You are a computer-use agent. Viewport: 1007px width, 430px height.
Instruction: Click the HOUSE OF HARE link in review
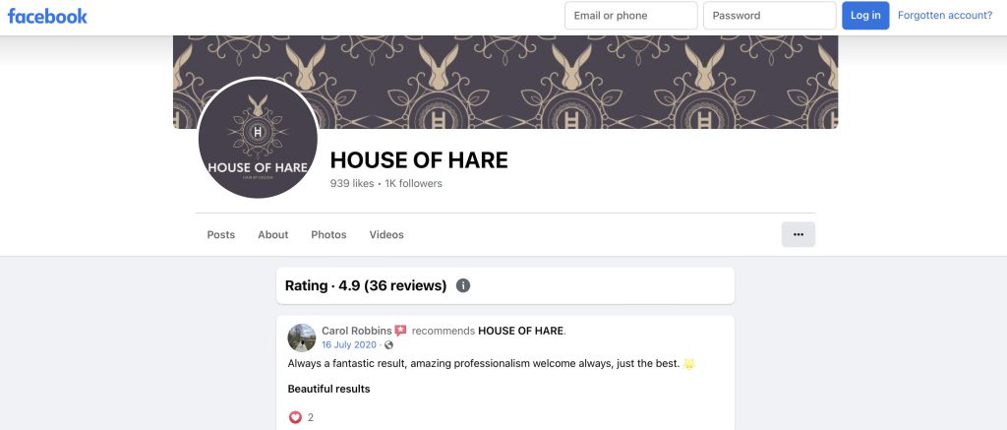pos(521,331)
